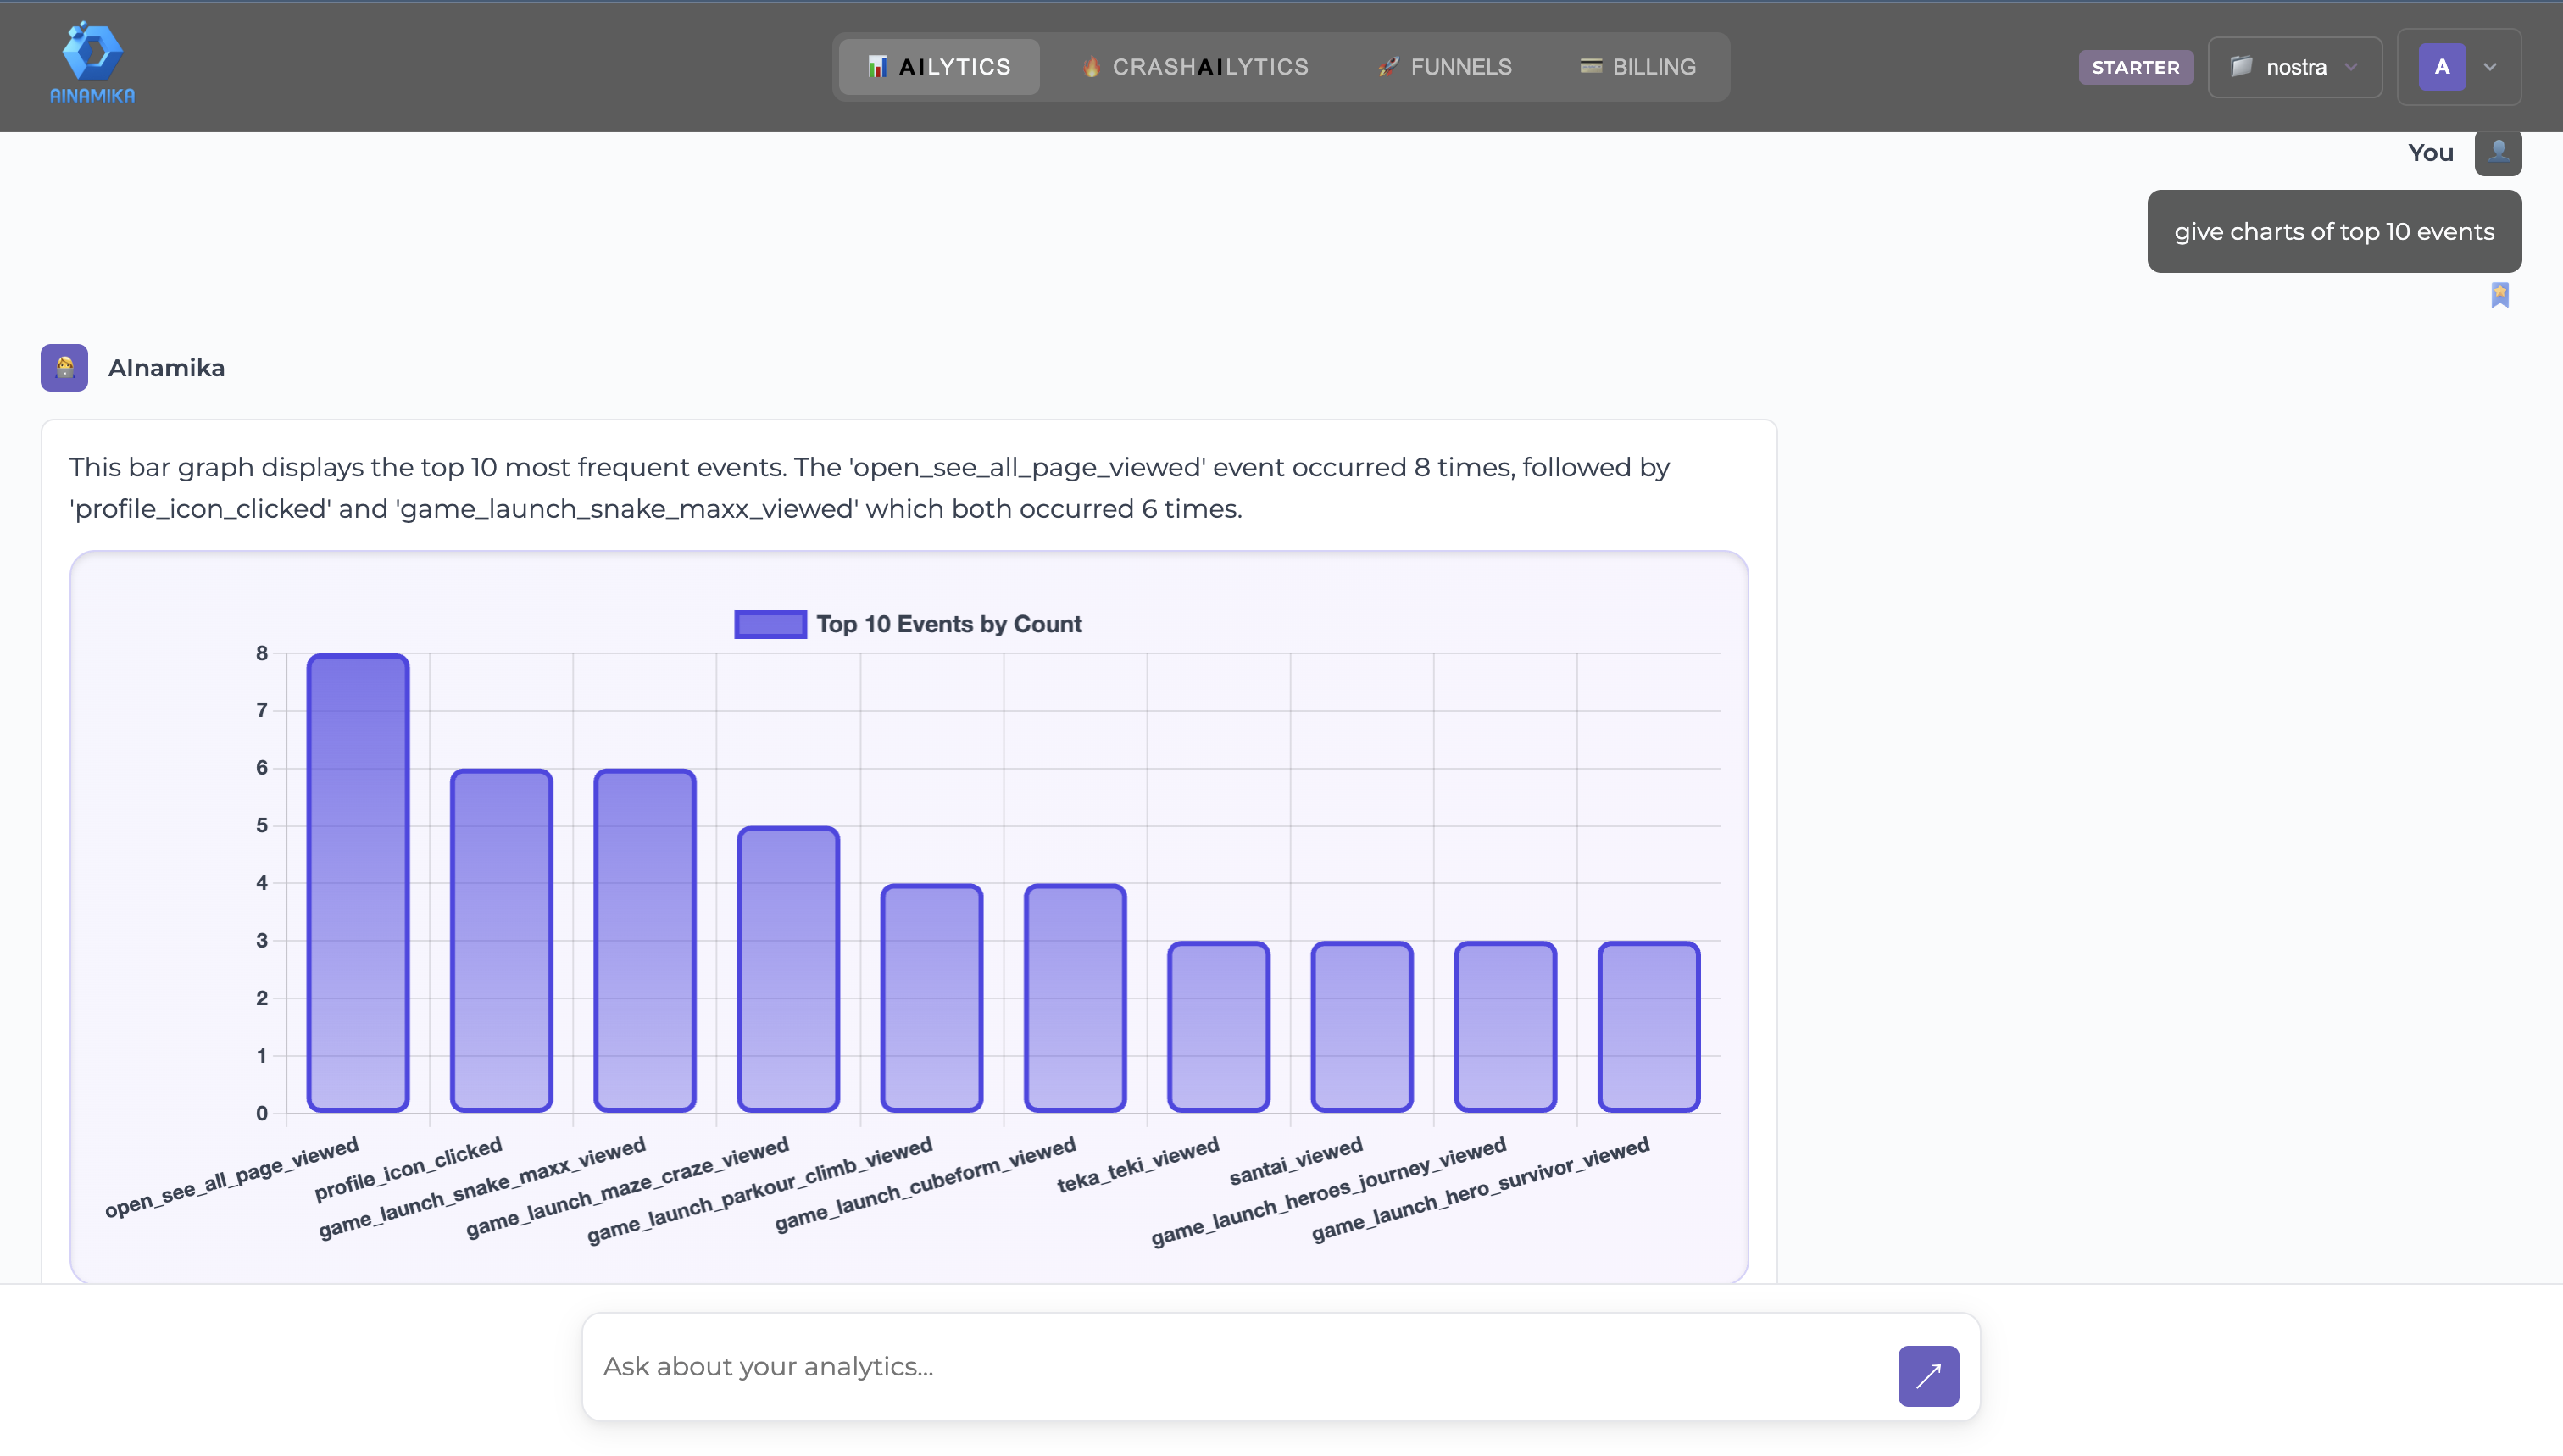Viewport: 2563px width, 1456px height.
Task: Click the nostra project folder icon
Action: coord(2241,67)
